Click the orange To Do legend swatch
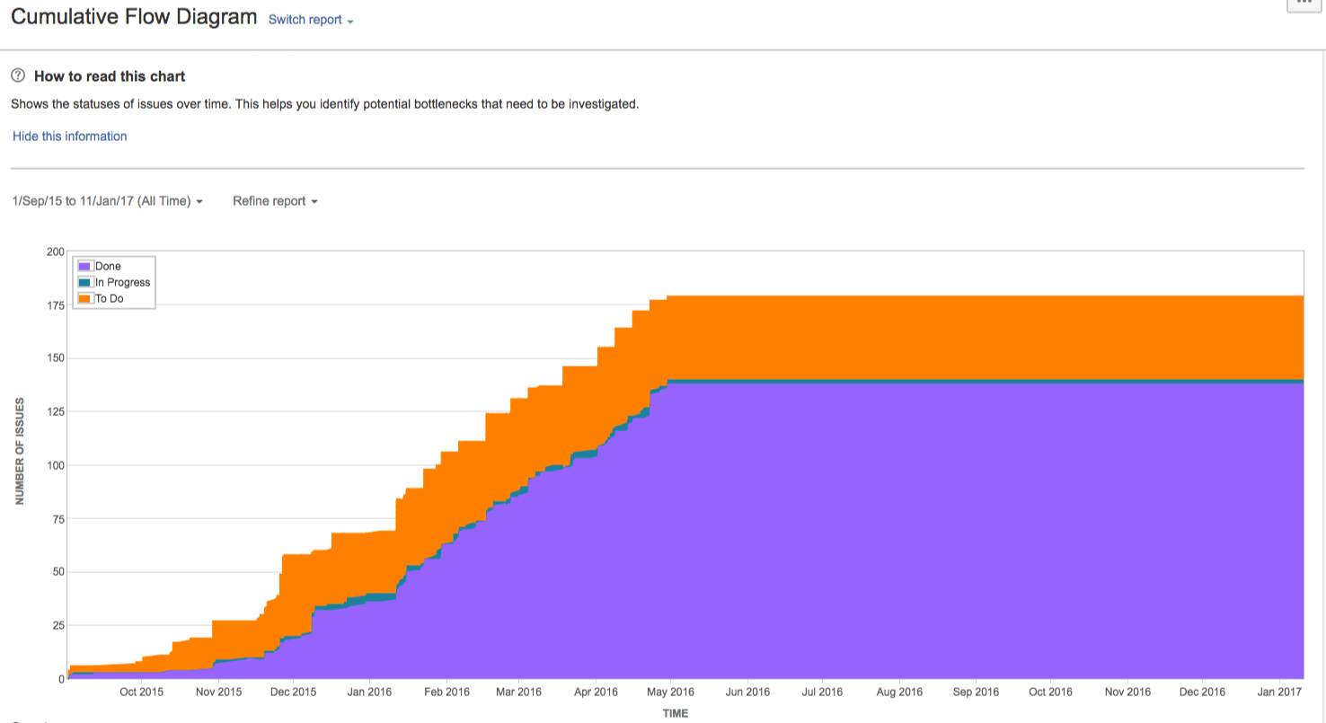Screen dimensions: 1326x723 tap(85, 298)
